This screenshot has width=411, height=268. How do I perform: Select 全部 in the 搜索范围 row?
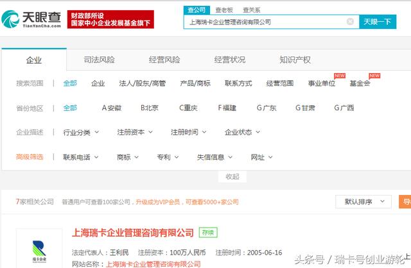[70, 83]
